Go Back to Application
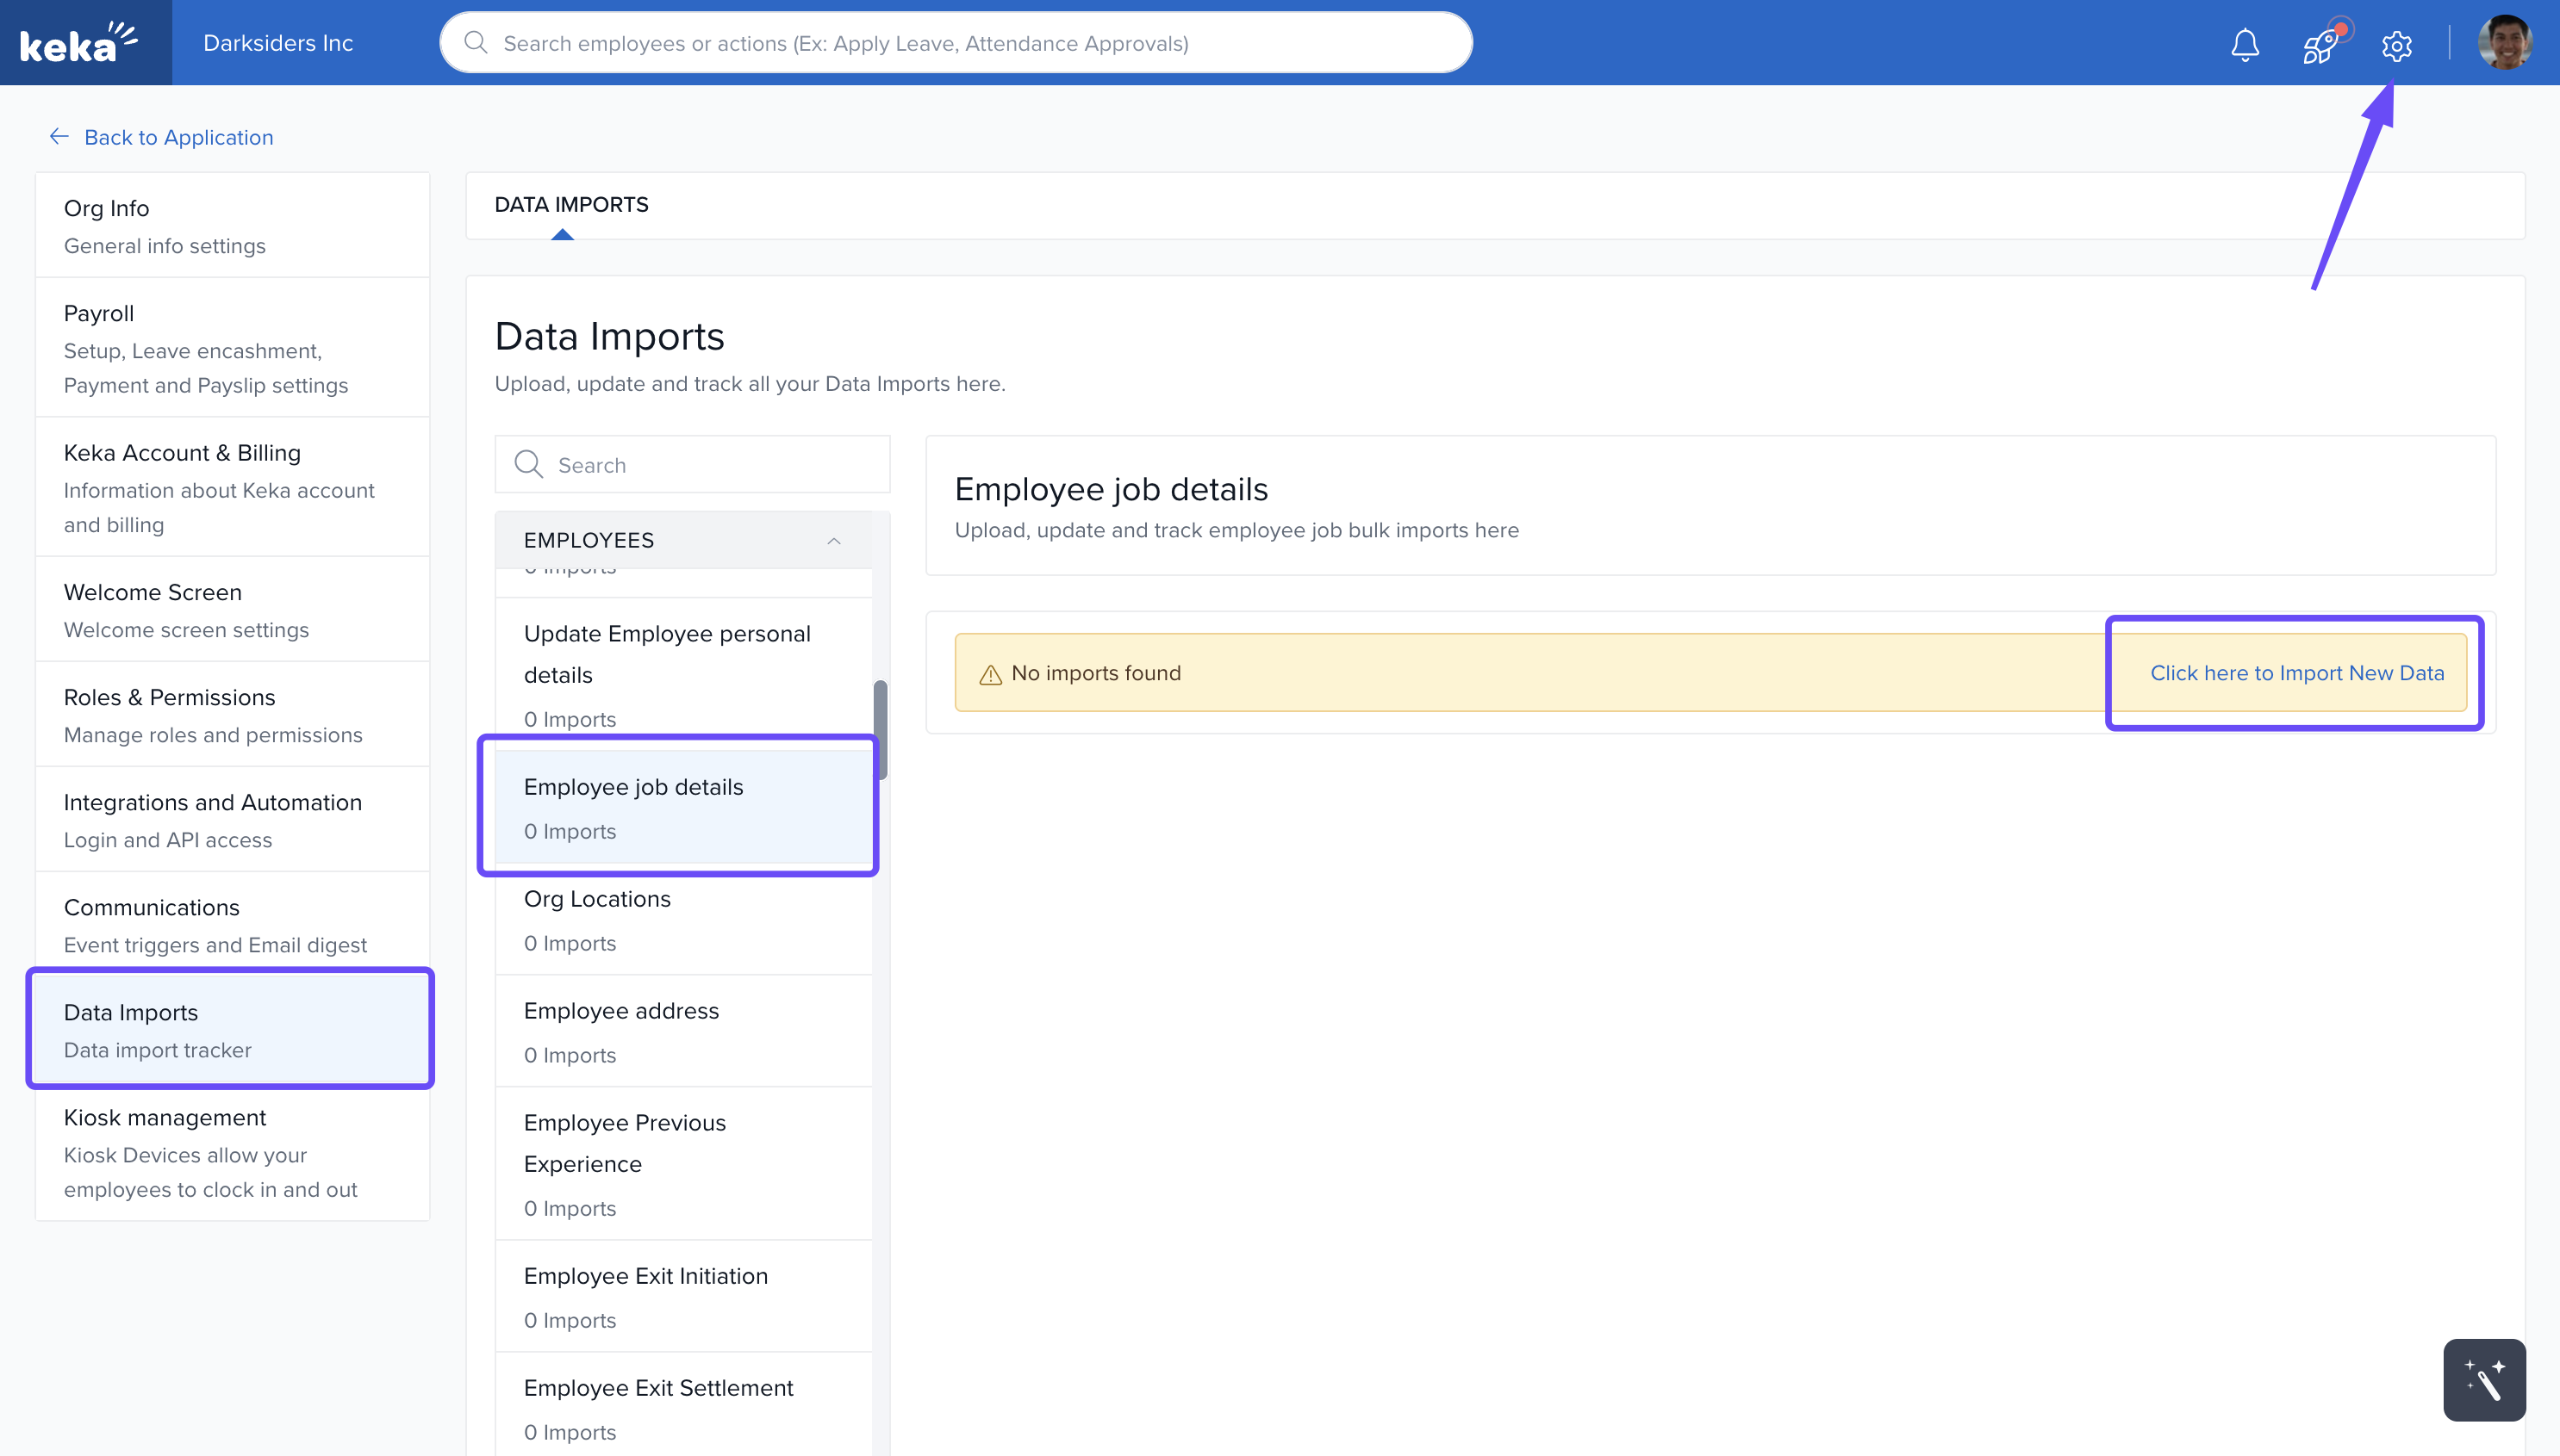2560x1456 pixels. 178,137
